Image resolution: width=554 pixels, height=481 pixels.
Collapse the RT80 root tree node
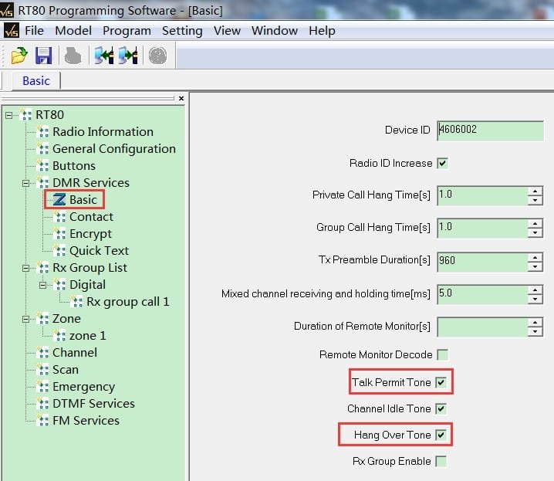point(8,115)
